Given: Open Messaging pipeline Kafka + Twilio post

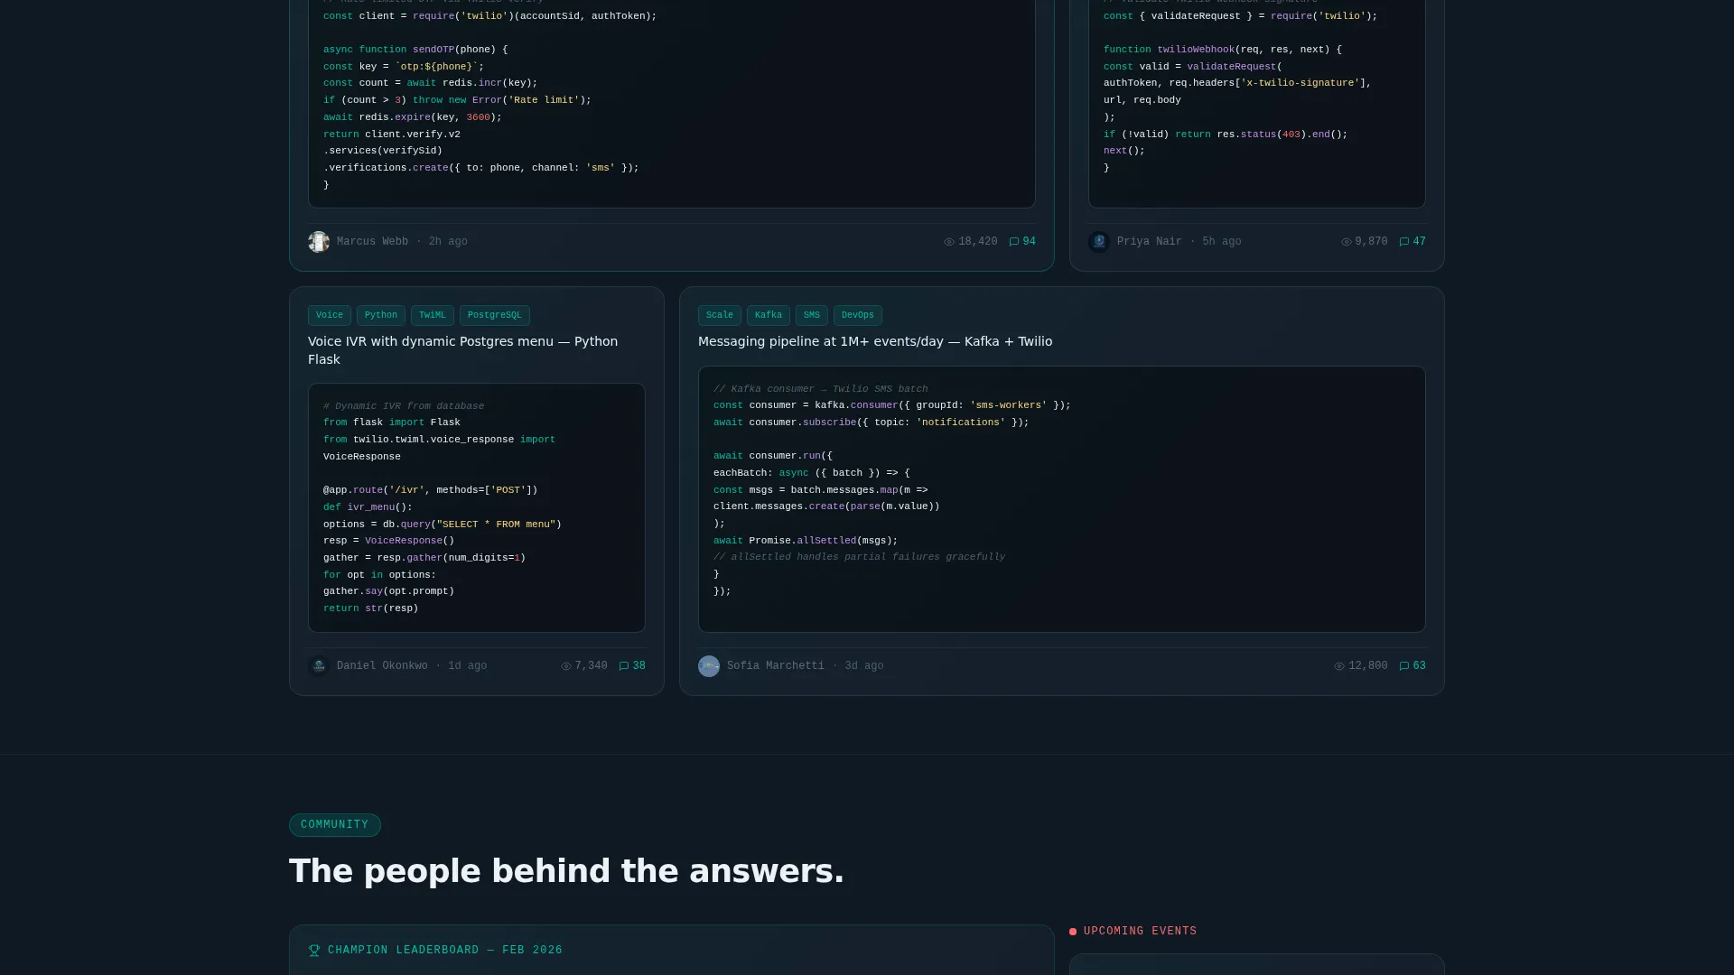Looking at the screenshot, I should tap(875, 341).
